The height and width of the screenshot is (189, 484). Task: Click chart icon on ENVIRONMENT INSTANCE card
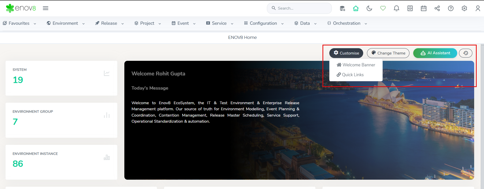107,157
